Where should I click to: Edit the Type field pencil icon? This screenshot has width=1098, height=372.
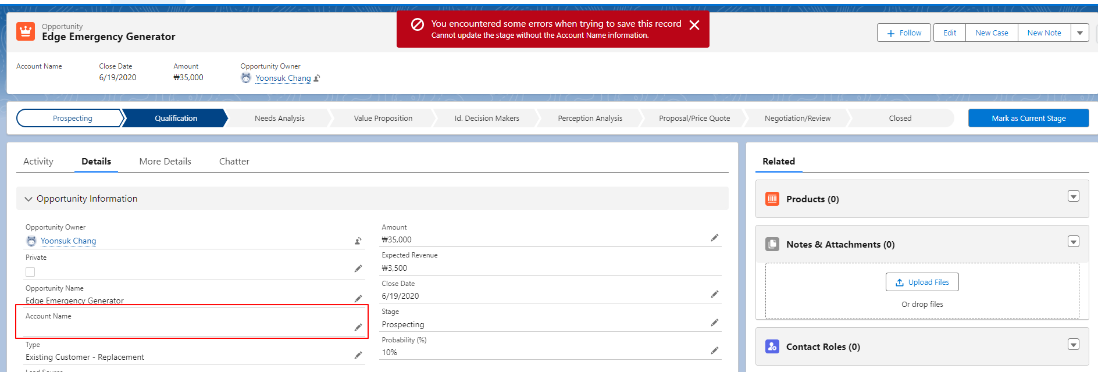coord(358,355)
